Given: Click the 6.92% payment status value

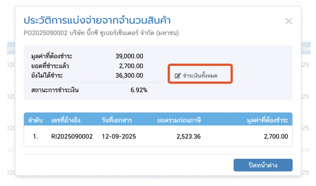Looking at the screenshot, I should 139,90.
